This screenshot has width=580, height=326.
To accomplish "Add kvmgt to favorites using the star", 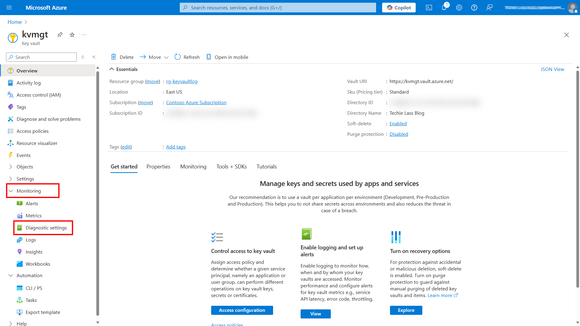I will [x=72, y=35].
